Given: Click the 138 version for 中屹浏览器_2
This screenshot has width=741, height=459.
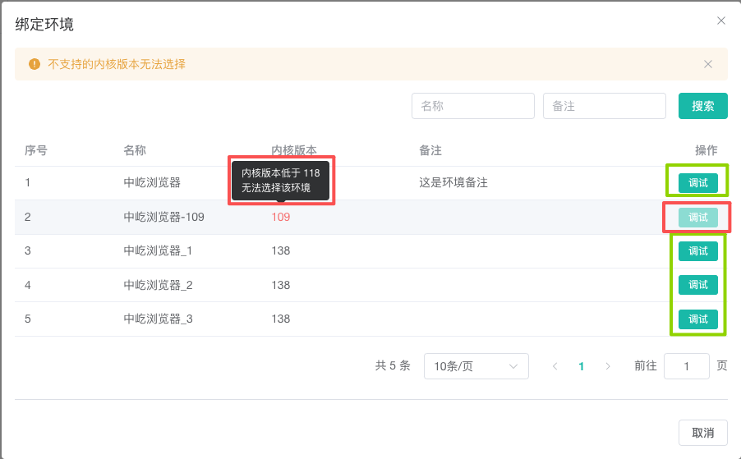Looking at the screenshot, I should tap(281, 285).
